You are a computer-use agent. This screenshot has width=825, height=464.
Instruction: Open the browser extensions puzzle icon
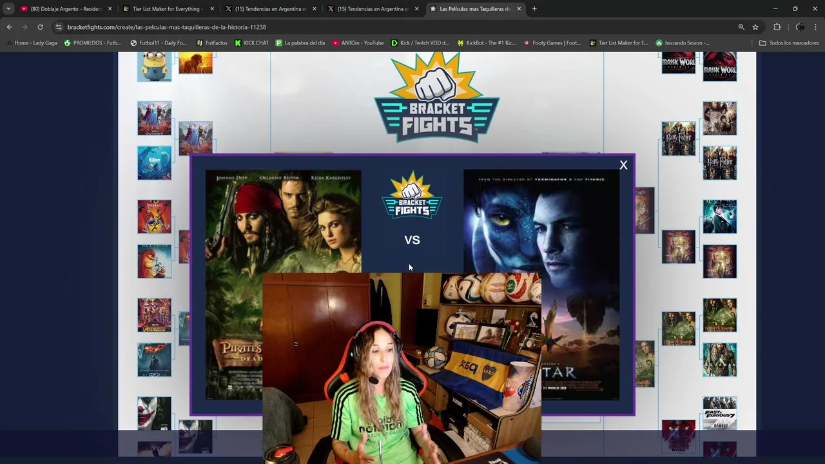[777, 27]
